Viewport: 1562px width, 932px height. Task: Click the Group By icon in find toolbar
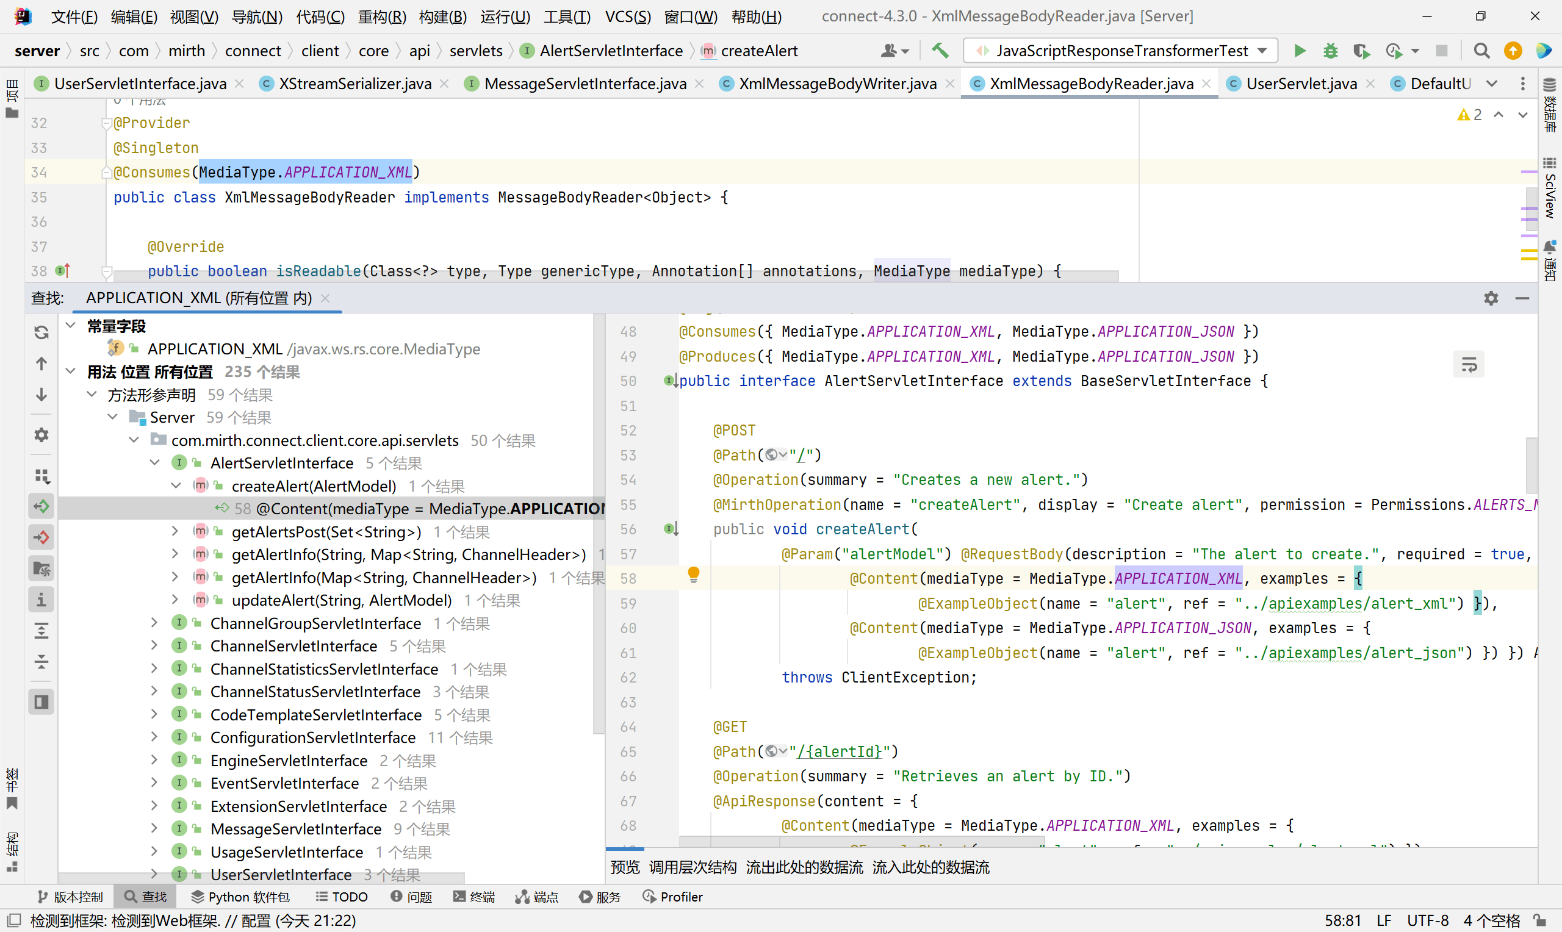pyautogui.click(x=41, y=475)
